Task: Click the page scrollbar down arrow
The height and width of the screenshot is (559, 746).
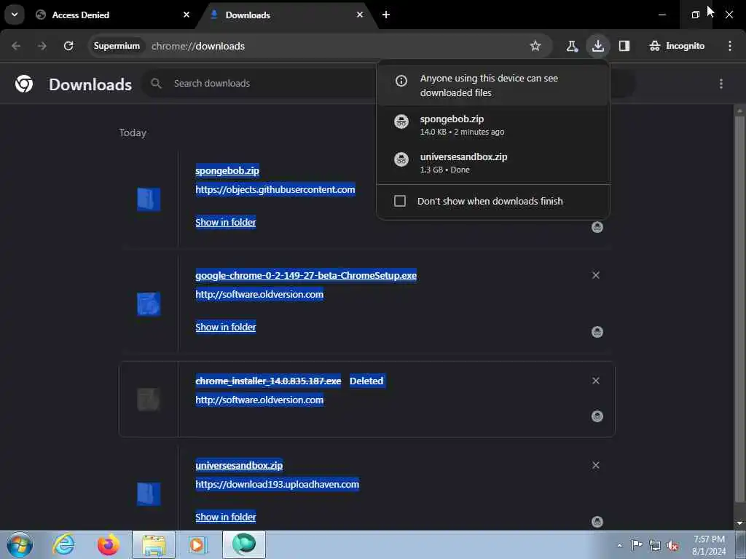Action: click(739, 523)
